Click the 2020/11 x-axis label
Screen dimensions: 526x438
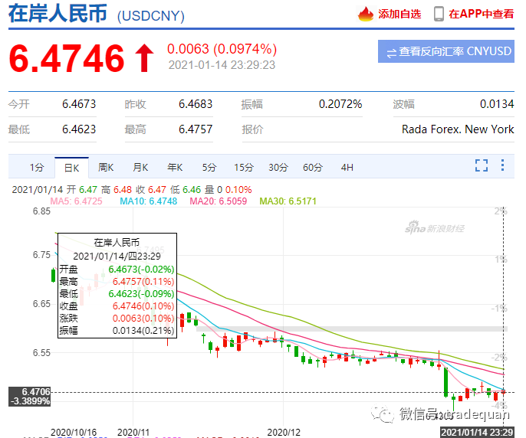click(133, 433)
